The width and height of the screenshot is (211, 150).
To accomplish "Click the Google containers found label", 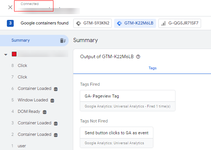I will click(x=45, y=23).
